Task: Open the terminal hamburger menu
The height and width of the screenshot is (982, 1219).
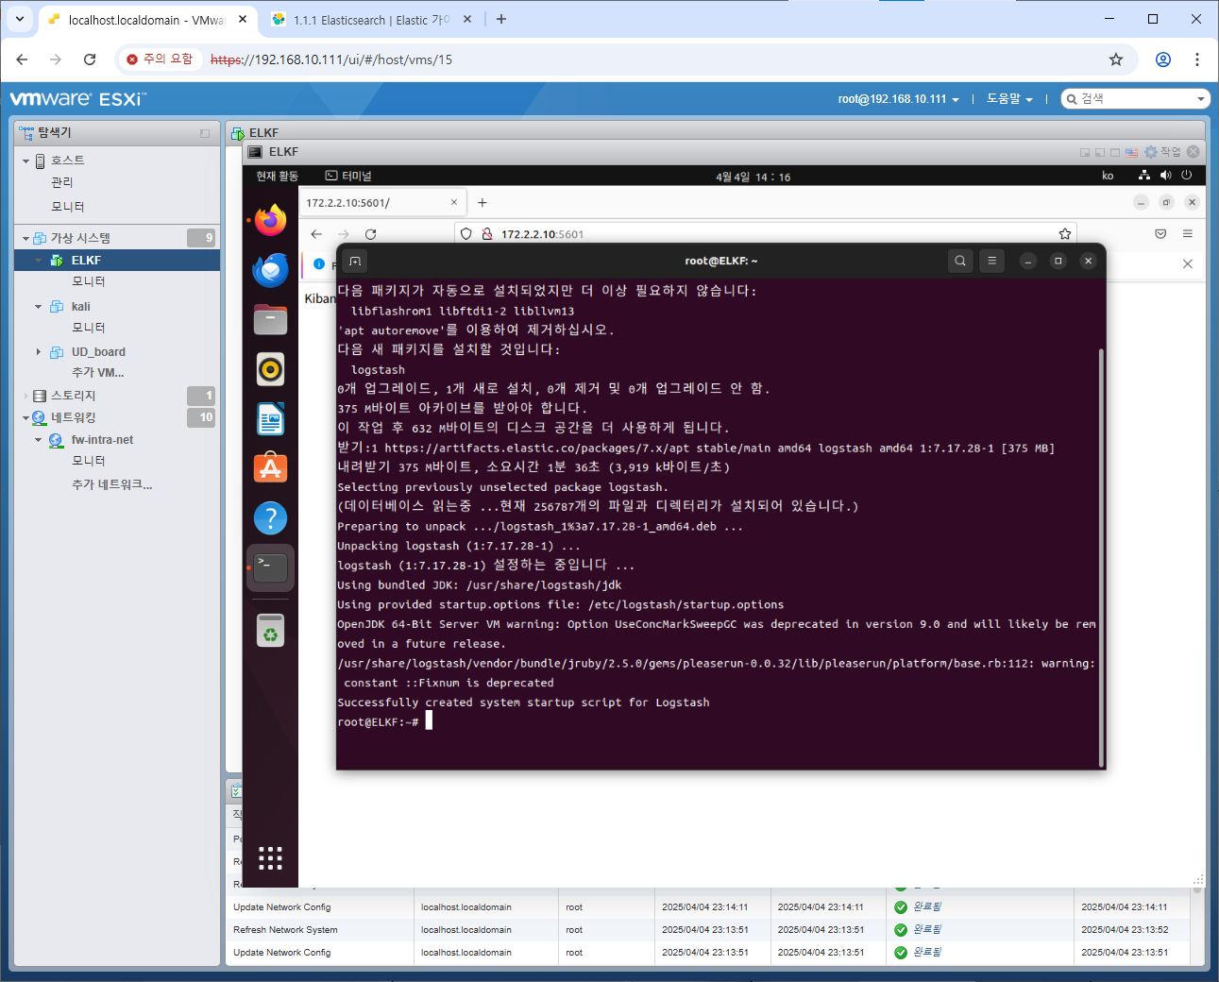Action: click(991, 261)
